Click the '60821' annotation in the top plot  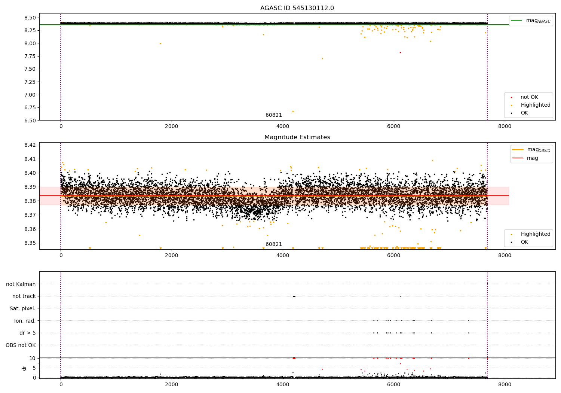(x=274, y=115)
